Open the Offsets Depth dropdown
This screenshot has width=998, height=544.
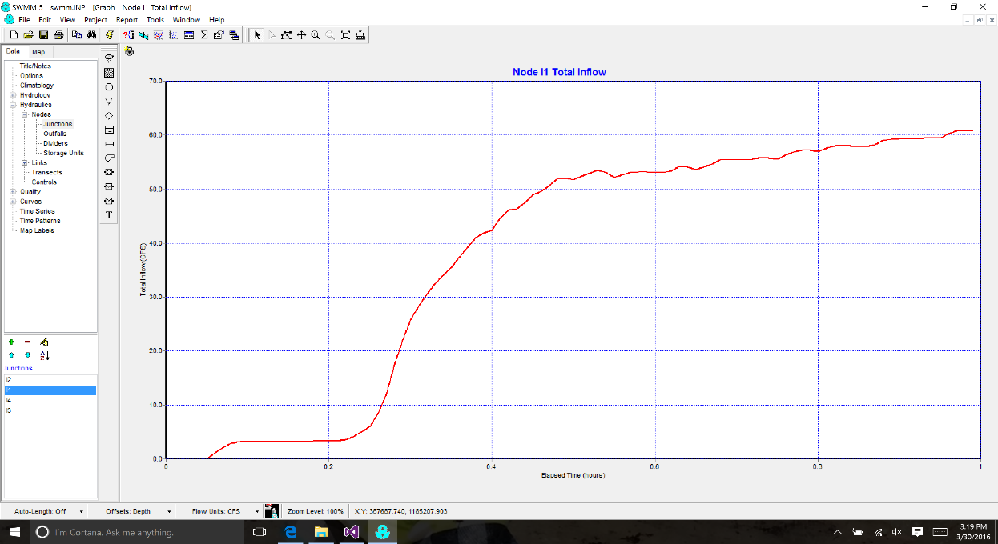click(169, 511)
